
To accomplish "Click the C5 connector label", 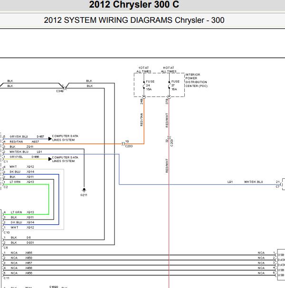I will [6, 248].
